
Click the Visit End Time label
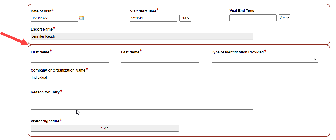pos(242,11)
